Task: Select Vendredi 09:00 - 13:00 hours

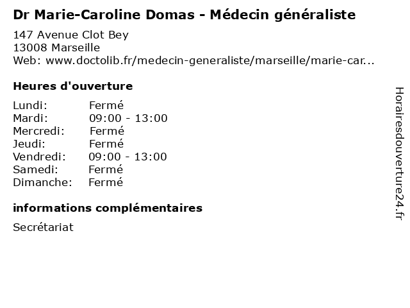Action: click(127, 157)
